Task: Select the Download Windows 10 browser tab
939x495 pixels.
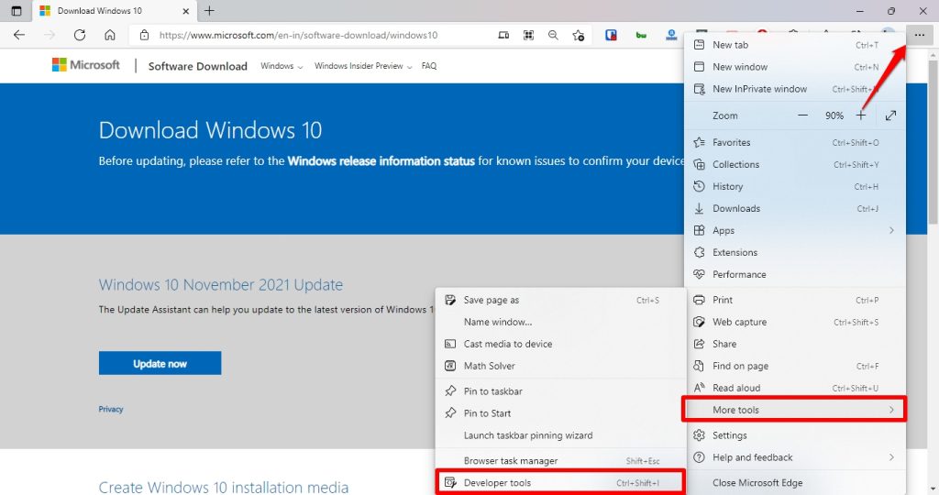Action: coord(114,11)
